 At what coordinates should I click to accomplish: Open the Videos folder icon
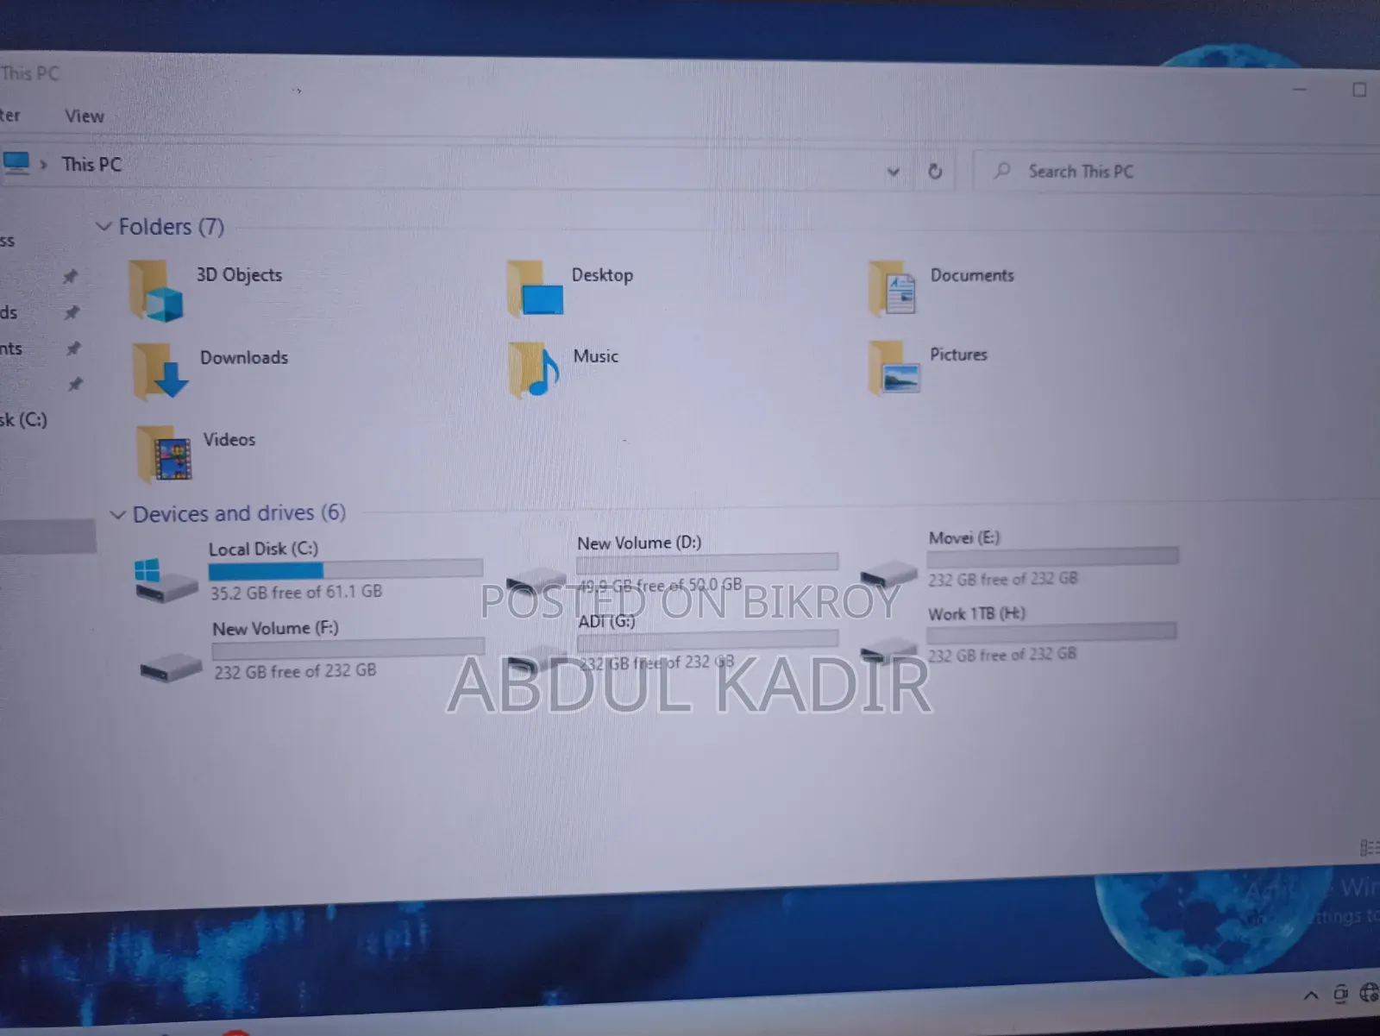click(164, 453)
